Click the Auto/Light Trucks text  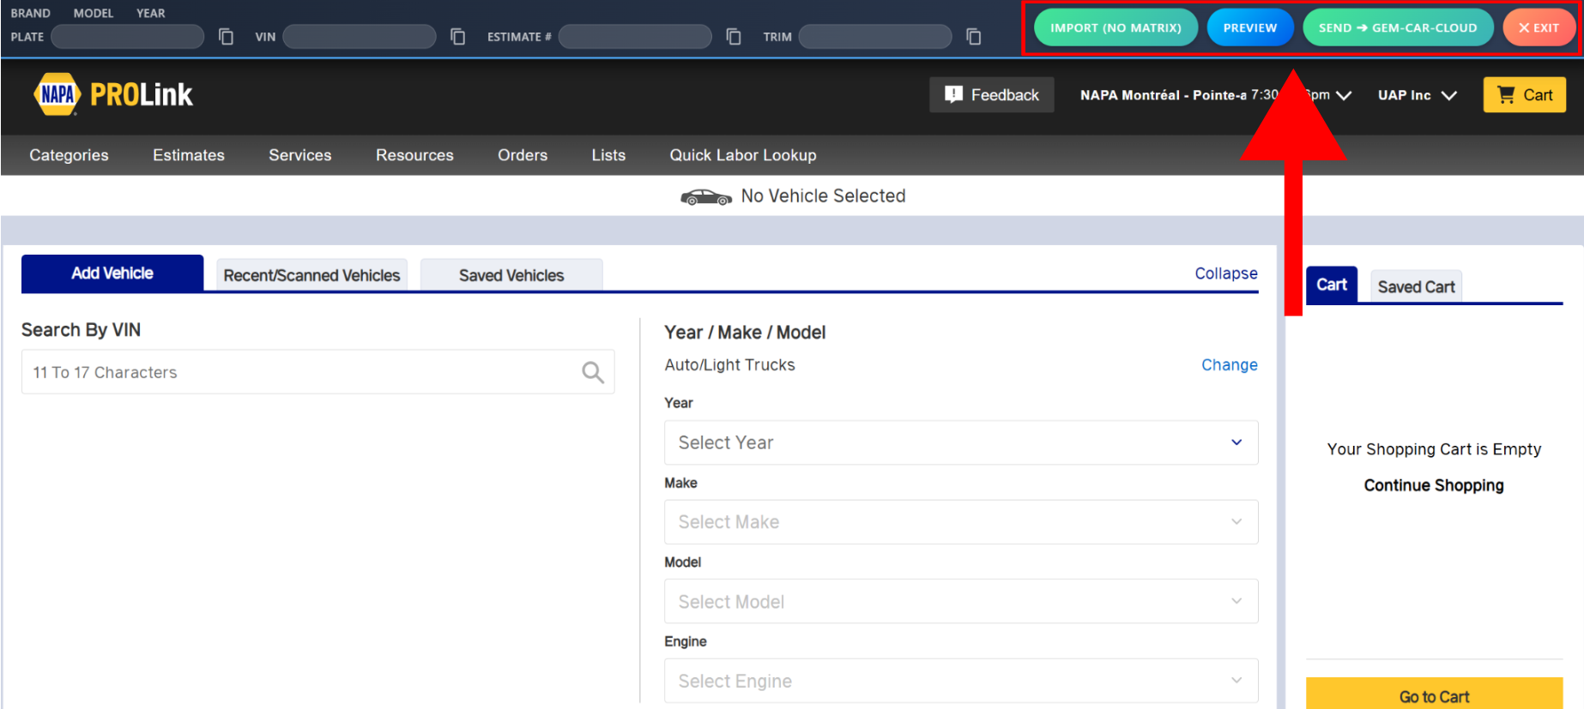(729, 365)
